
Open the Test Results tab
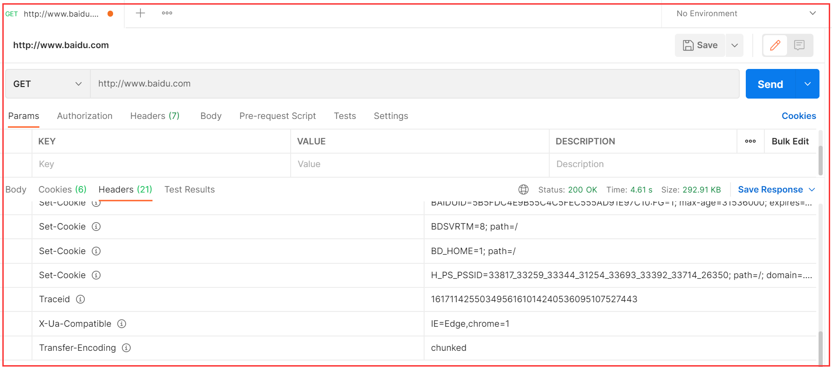[x=190, y=189]
